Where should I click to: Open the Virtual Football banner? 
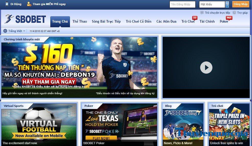[39, 124]
